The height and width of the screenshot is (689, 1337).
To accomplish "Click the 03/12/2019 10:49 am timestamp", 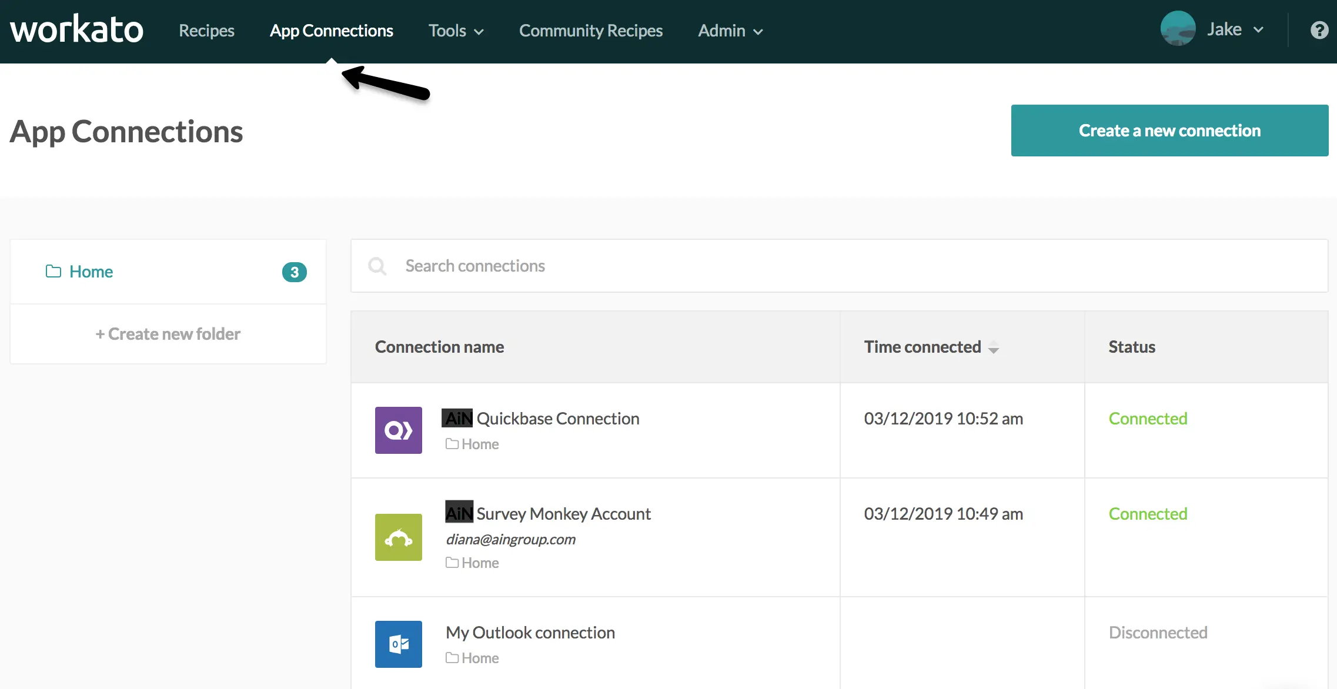I will [x=944, y=514].
